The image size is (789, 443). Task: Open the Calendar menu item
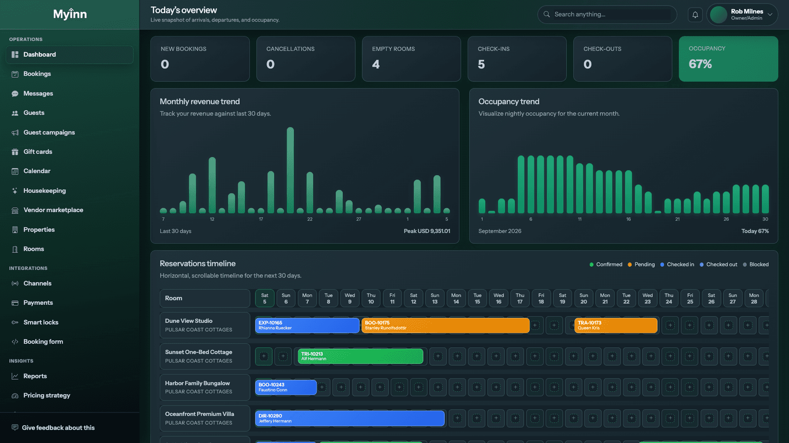70,171
